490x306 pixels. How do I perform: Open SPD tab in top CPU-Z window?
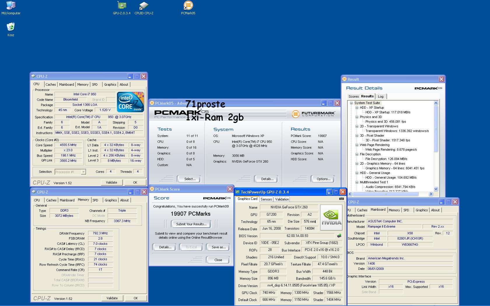coord(95,85)
